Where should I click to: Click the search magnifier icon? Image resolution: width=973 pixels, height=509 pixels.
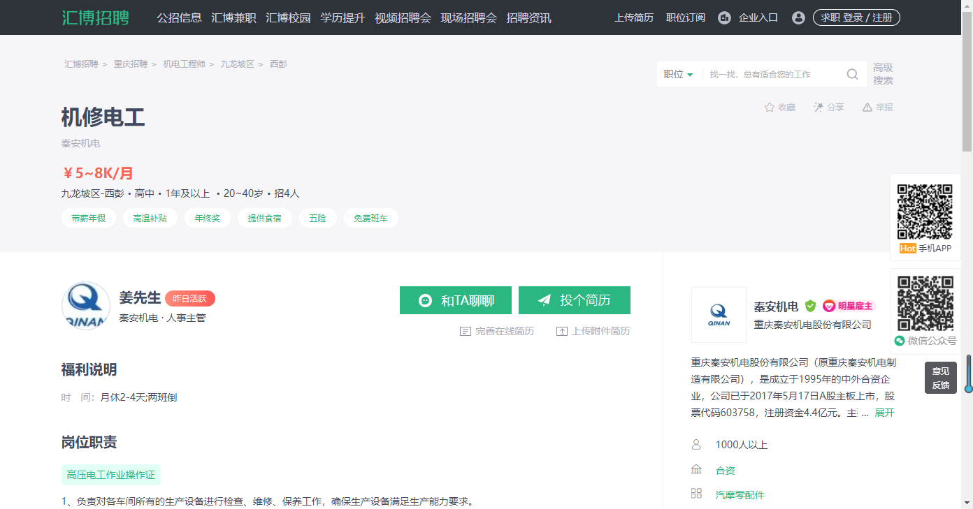pyautogui.click(x=853, y=75)
